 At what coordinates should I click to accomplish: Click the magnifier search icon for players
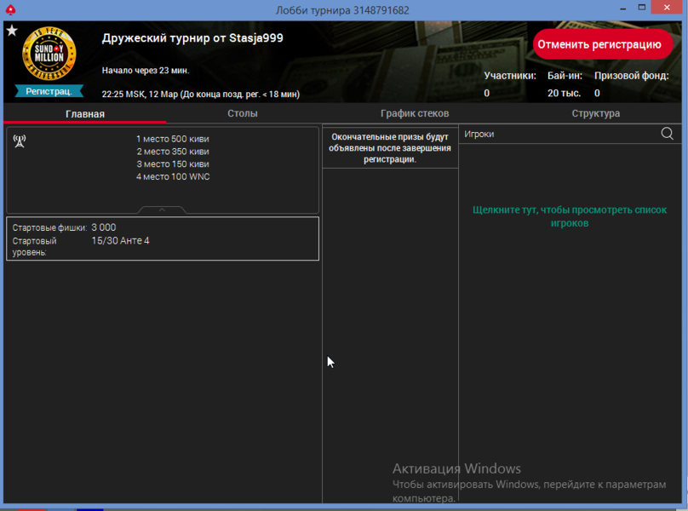667,134
